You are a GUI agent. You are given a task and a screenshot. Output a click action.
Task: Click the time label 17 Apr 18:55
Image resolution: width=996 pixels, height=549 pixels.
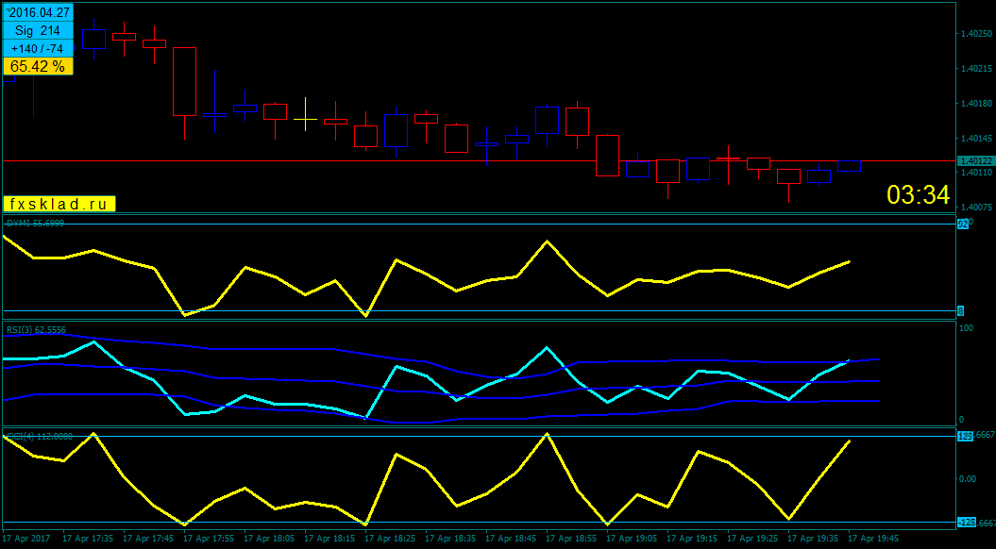pos(572,539)
